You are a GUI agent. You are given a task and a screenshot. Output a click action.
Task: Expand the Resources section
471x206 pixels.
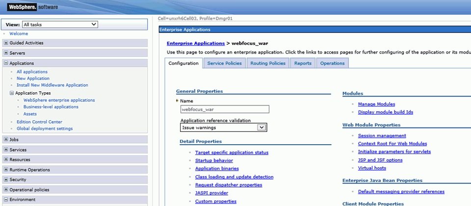pos(6,160)
